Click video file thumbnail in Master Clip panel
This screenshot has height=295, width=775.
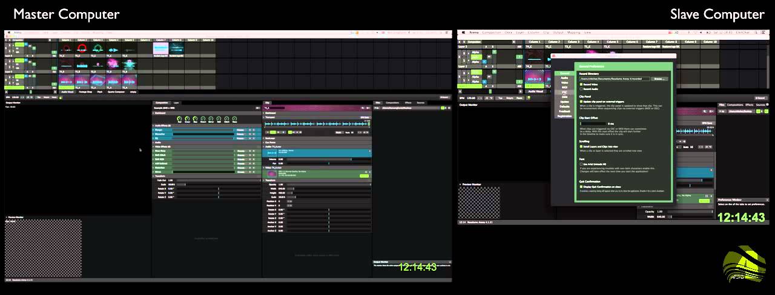pyautogui.click(x=271, y=174)
